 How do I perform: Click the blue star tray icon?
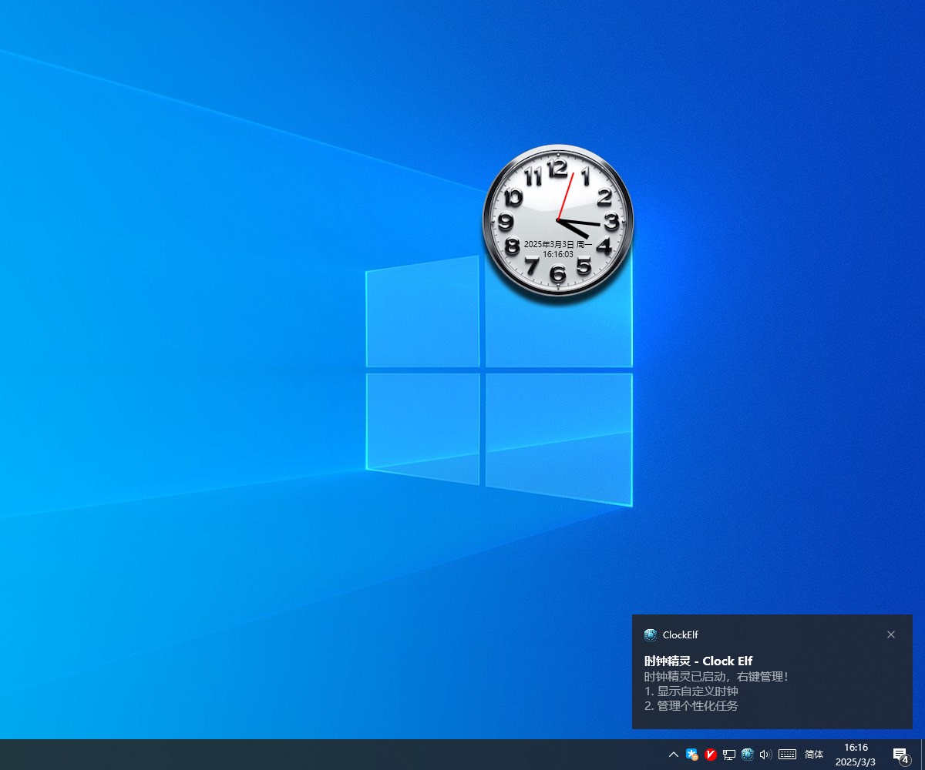tap(692, 755)
